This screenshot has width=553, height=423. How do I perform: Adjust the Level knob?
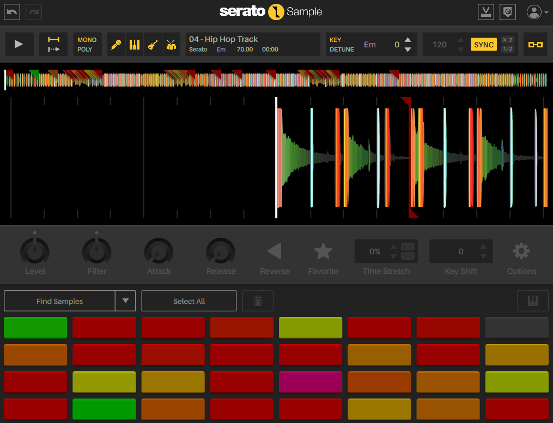[34, 251]
